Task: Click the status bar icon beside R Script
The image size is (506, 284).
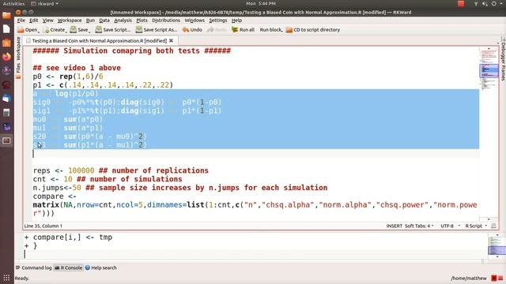Action: click(493, 226)
